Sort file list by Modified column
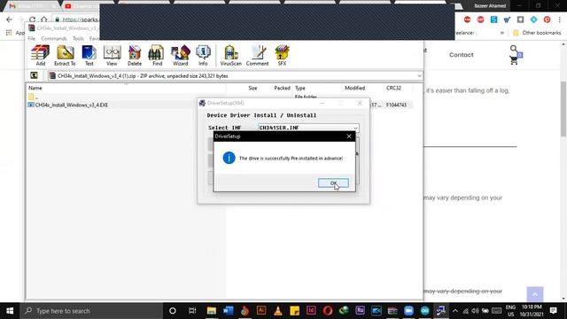Viewport: 567px width, 319px height. 354,88
